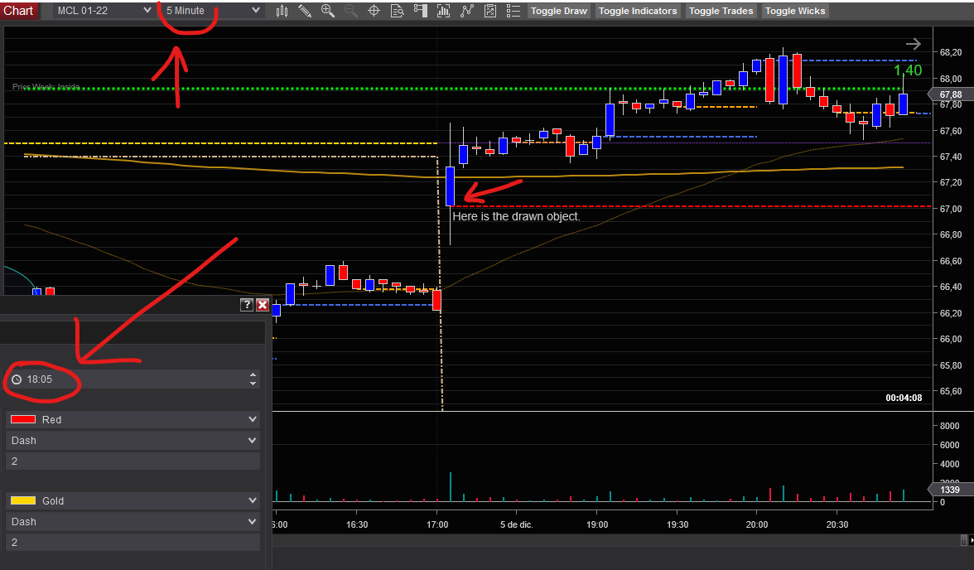Screen dimensions: 974x570
Task: Select the crosshair cursor tool
Action: coord(374,11)
